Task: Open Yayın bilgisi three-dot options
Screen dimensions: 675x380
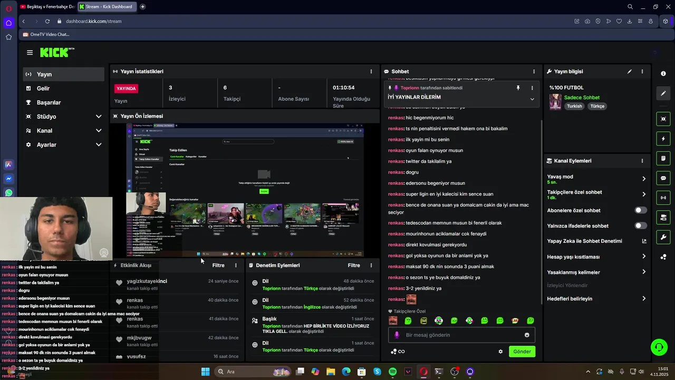Action: click(642, 71)
